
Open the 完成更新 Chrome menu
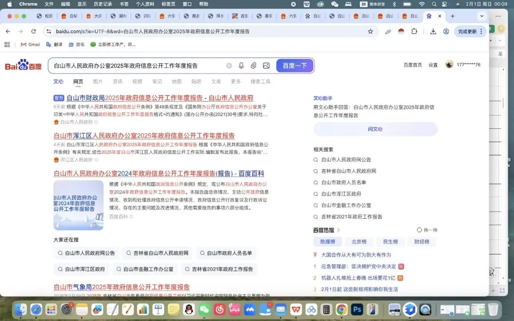coord(470,31)
